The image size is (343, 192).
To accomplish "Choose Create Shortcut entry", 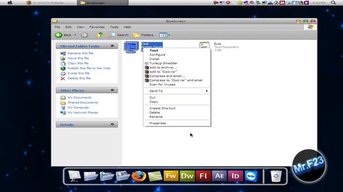I will [x=177, y=108].
